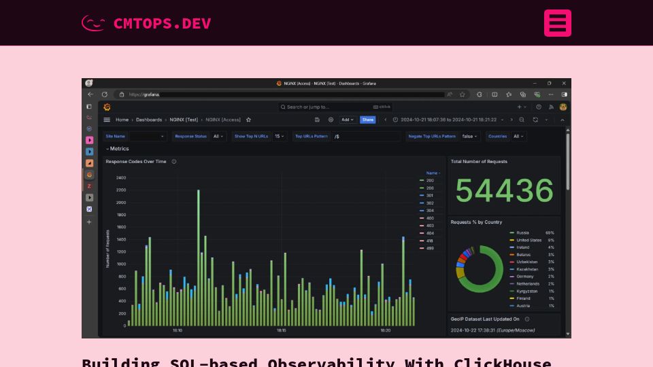Click the zoom out time range icon
The image size is (653, 367).
[x=522, y=120]
